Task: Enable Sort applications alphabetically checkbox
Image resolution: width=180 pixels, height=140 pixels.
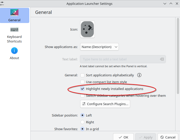Action: point(82,75)
